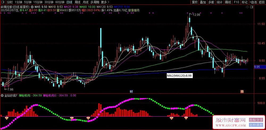Click the diamond icon above price axis

(247, 7)
